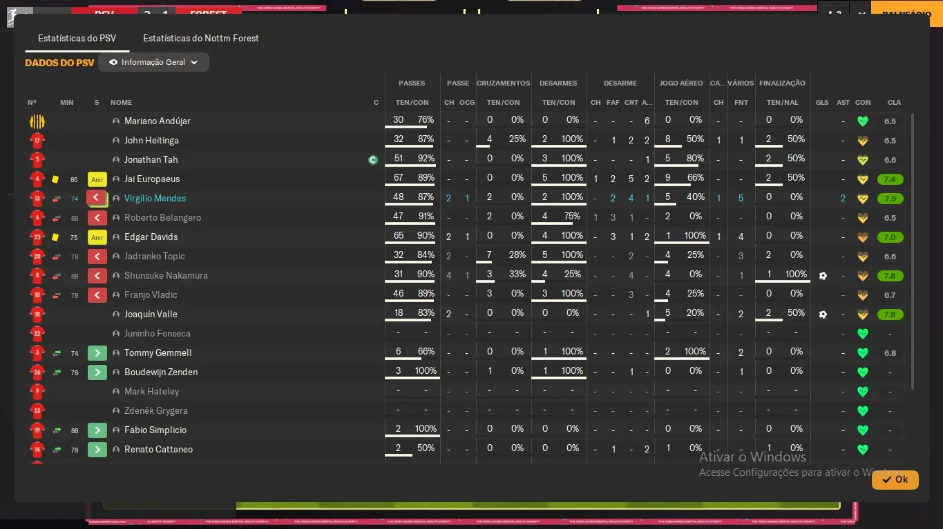Click the red subbed-off arrow for Franjo Vladic
Viewport: 943px width, 529px height.
[x=97, y=295]
